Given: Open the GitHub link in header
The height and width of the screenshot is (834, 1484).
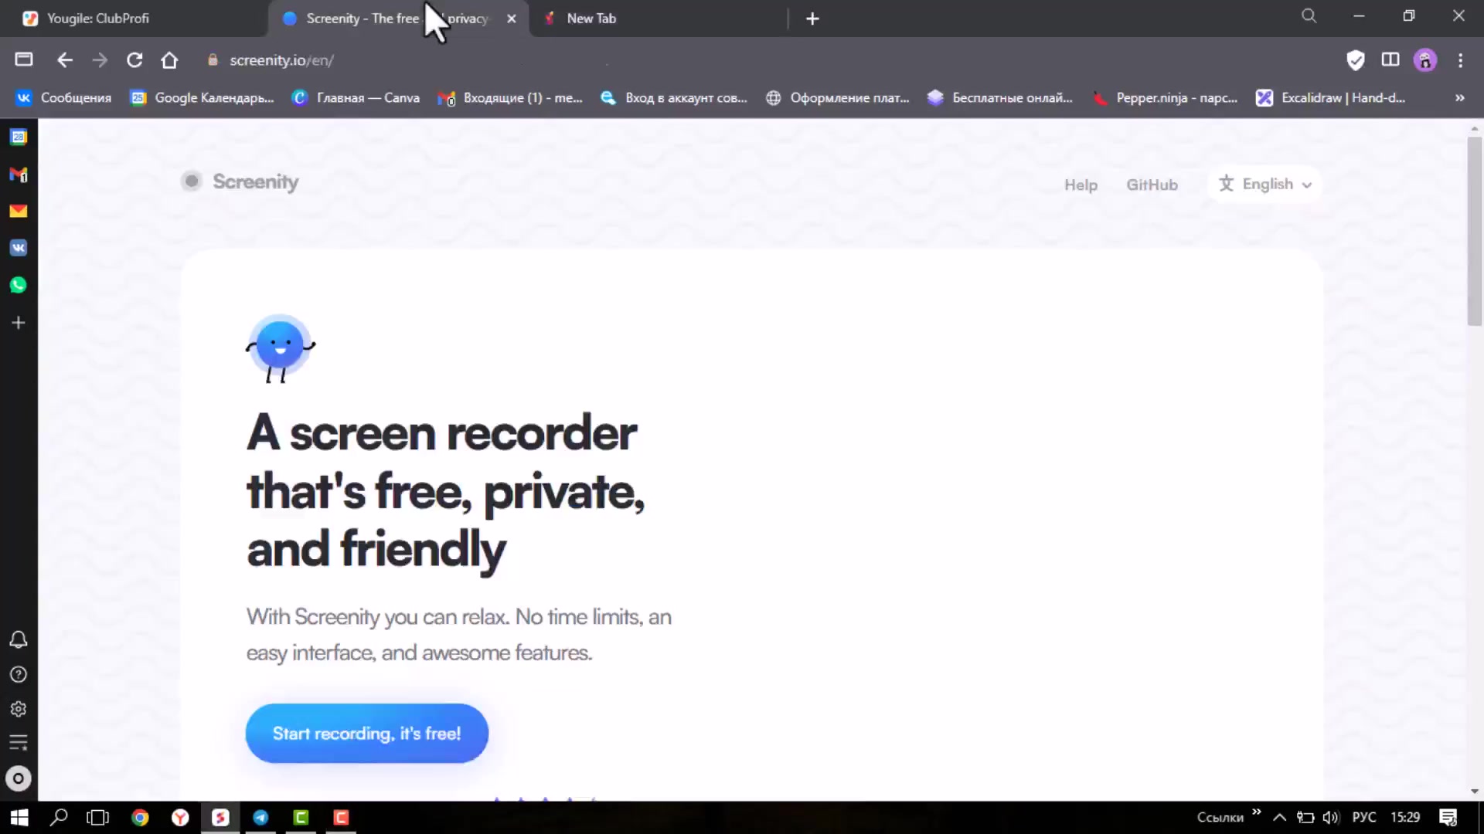Looking at the screenshot, I should point(1152,185).
